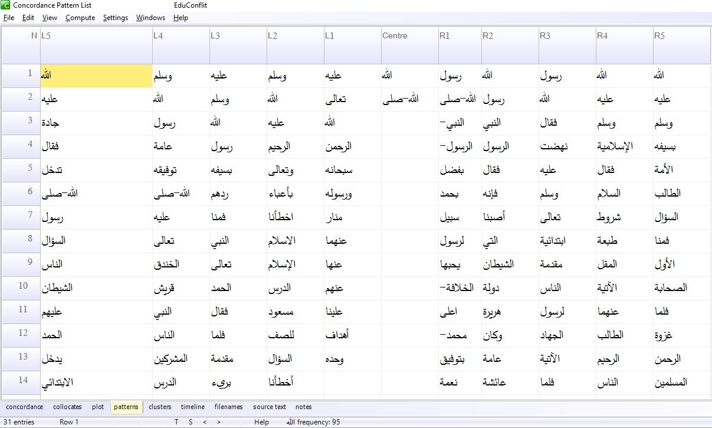Click the R5 cell 'المسلمين' in row 14
The height and width of the screenshot is (428, 712).
coord(682,383)
